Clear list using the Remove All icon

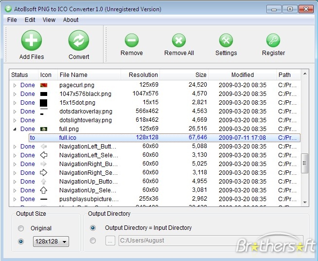[x=179, y=40]
